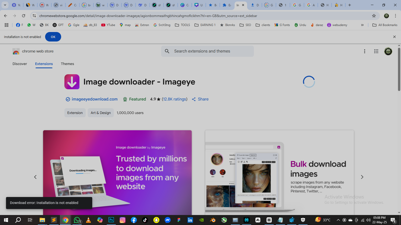401x225 pixels.
Task: Switch to the Themes tab
Action: tap(67, 64)
